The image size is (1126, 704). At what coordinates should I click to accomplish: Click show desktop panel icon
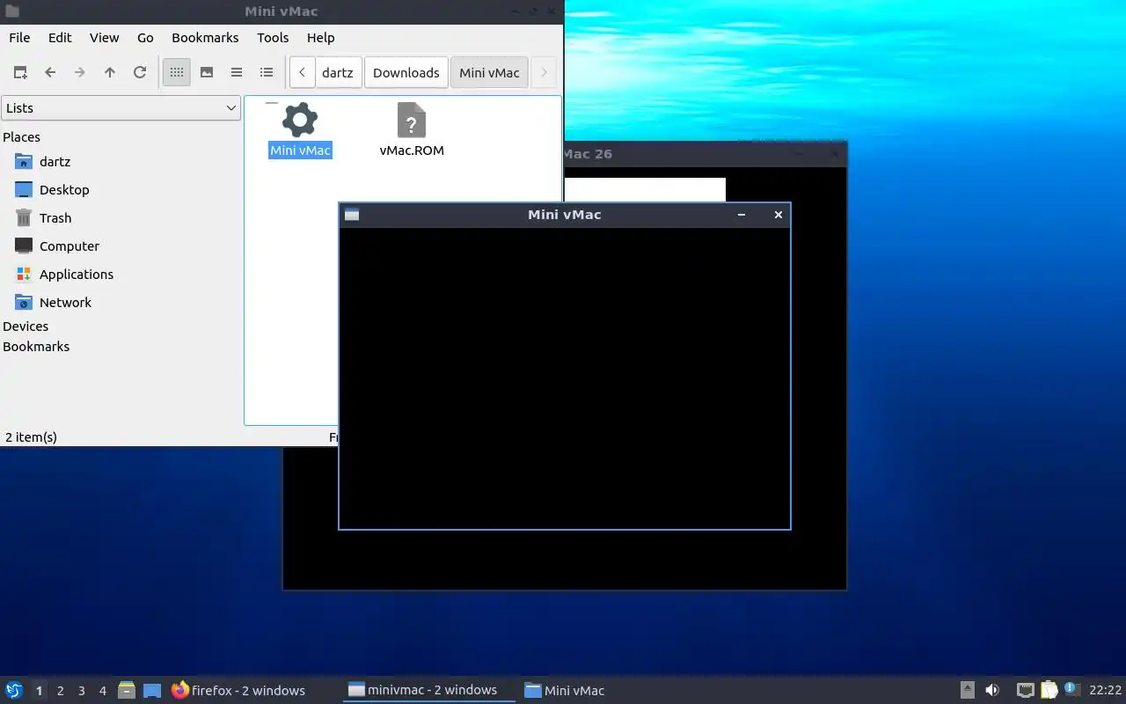(152, 691)
